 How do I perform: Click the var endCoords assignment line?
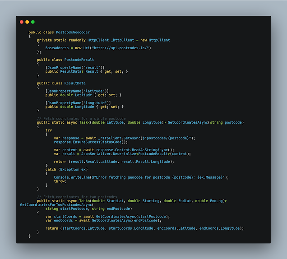point(103,221)
